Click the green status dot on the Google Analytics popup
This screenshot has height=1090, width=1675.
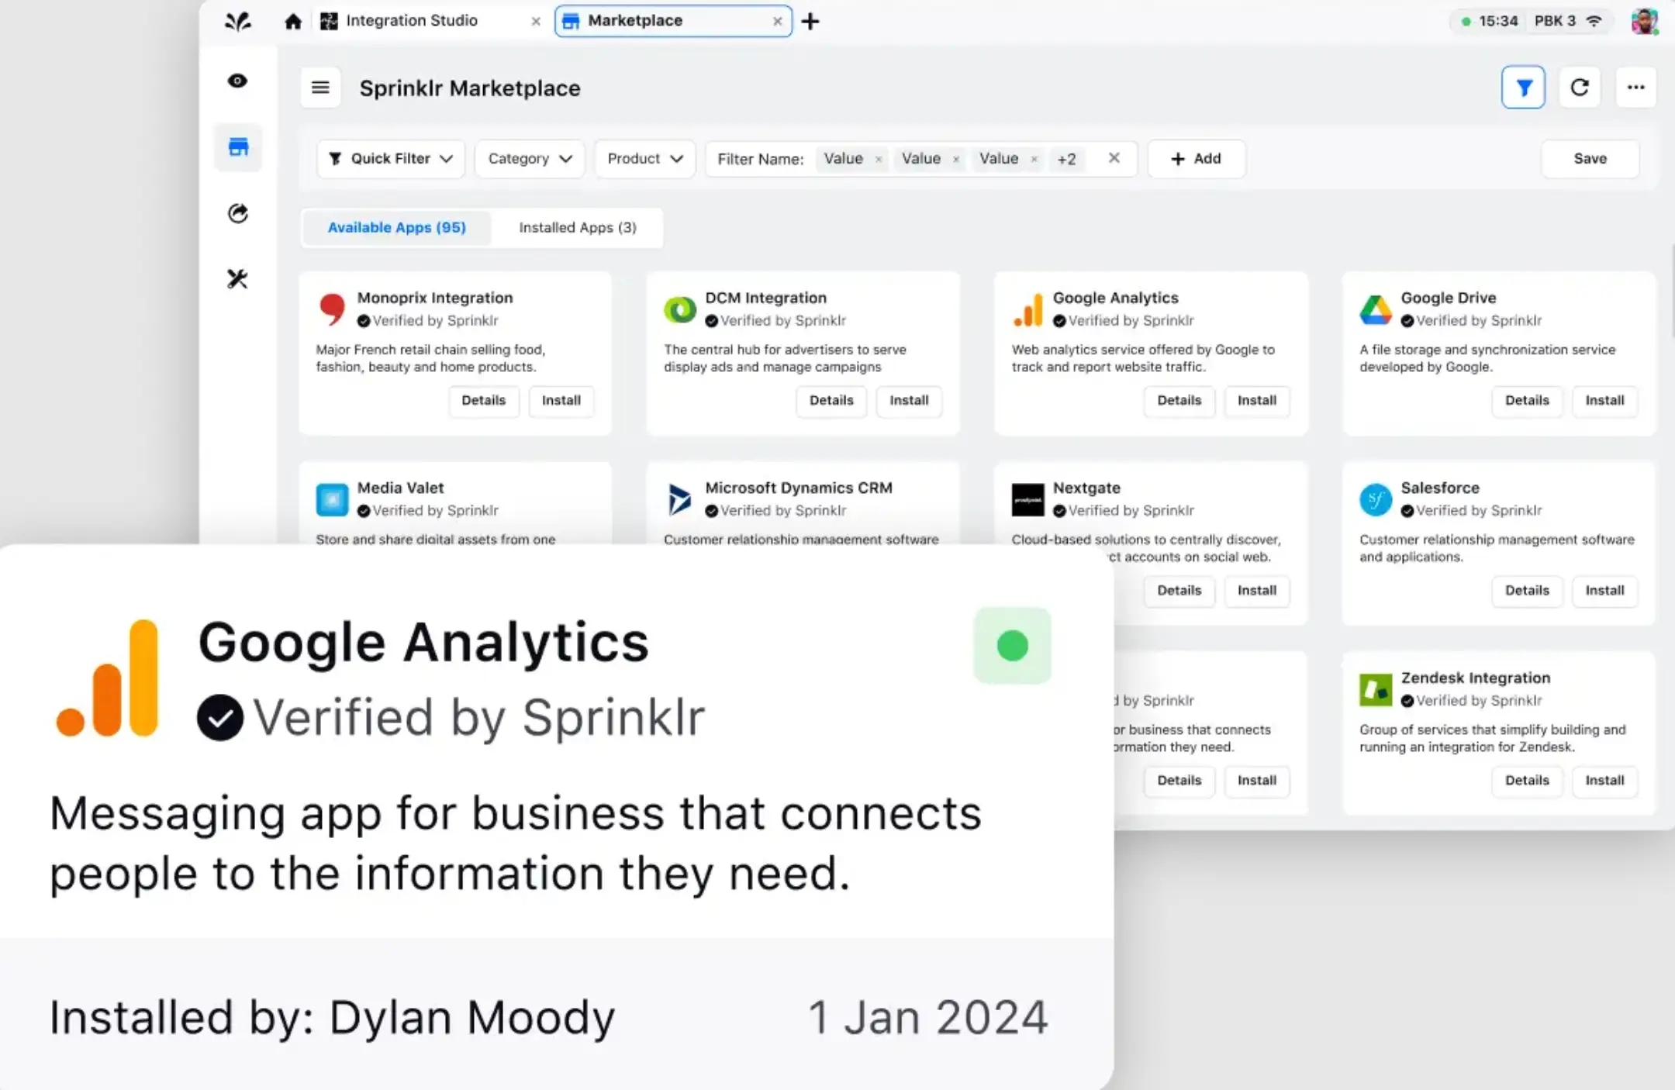click(x=1012, y=646)
